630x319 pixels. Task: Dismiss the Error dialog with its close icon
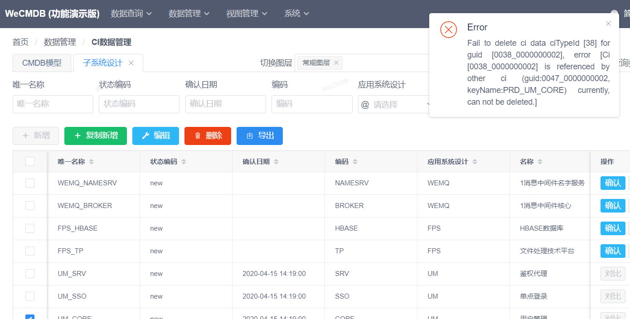608,24
